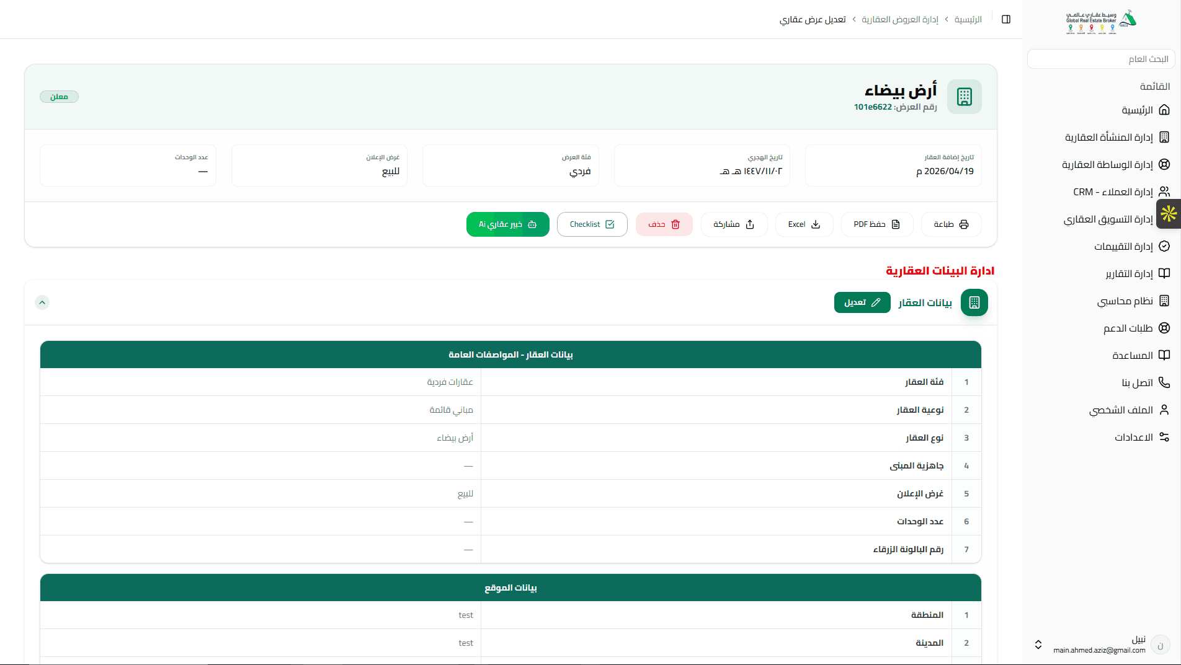Image resolution: width=1181 pixels, height=665 pixels.
Task: Expand the user account switcher arrows
Action: tap(1038, 645)
